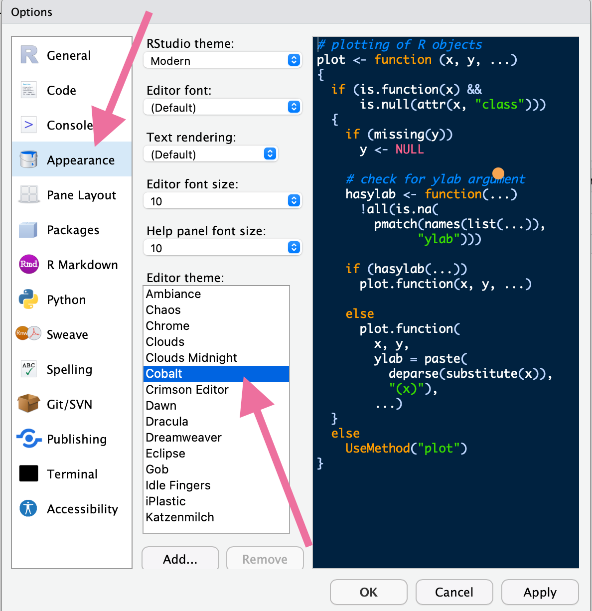Select the Dawn editor theme

[216, 406]
